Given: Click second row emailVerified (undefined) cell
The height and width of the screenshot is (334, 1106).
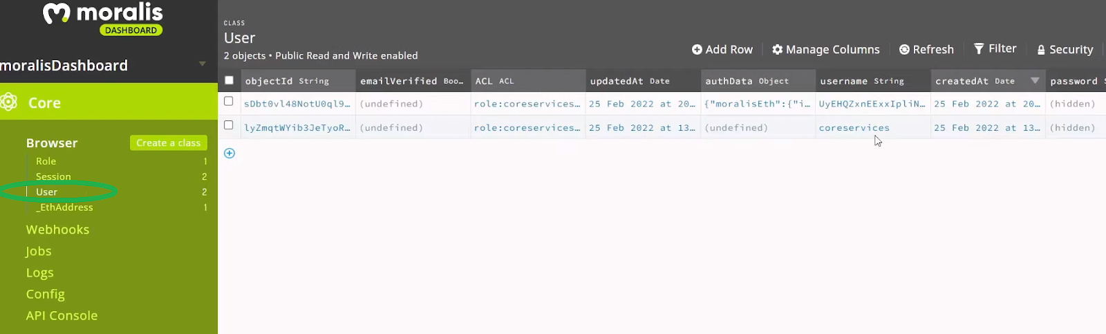Looking at the screenshot, I should click(x=413, y=128).
